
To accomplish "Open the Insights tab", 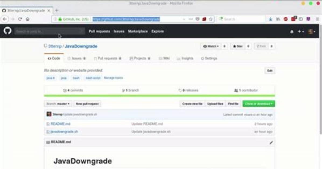I will 185,58.
